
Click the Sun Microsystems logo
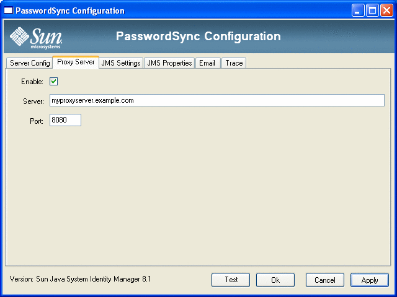tap(36, 38)
